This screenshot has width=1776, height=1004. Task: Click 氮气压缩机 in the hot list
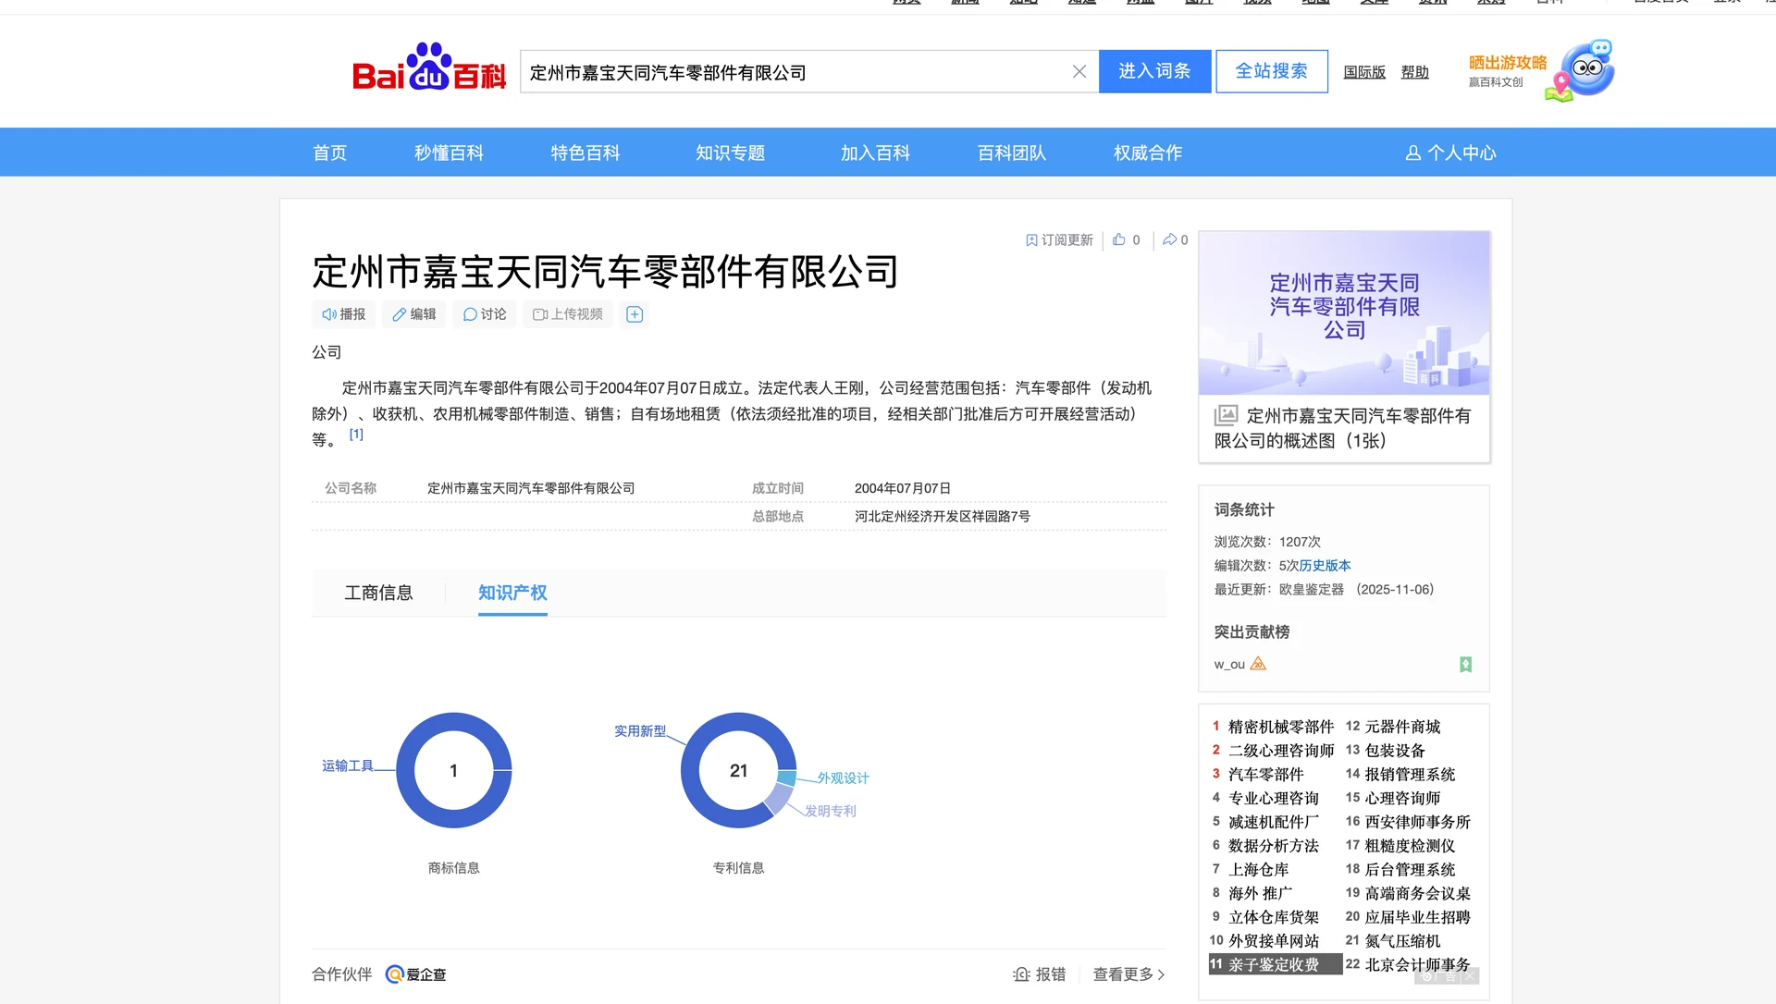click(1402, 941)
